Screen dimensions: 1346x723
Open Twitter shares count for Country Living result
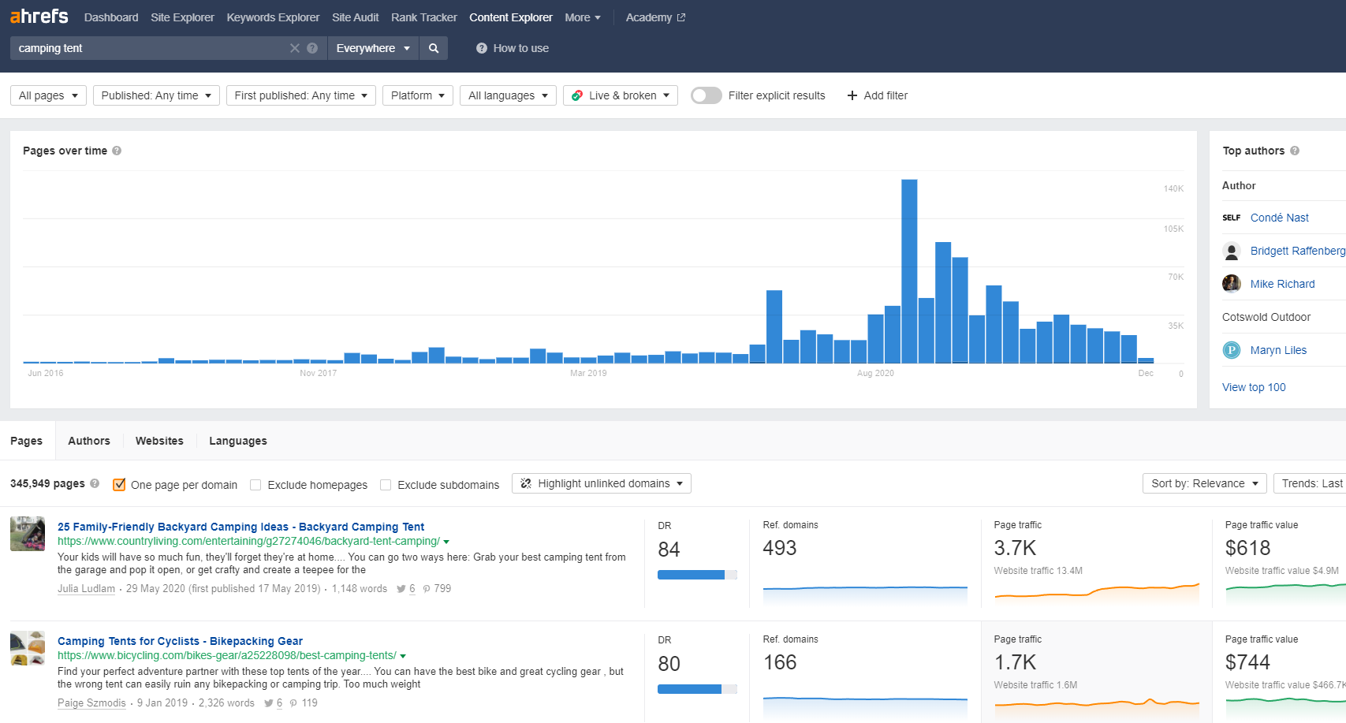click(406, 589)
